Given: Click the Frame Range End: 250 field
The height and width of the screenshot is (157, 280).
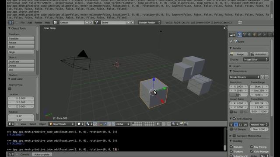Looking at the screenshot, I should click(x=259, y=90).
